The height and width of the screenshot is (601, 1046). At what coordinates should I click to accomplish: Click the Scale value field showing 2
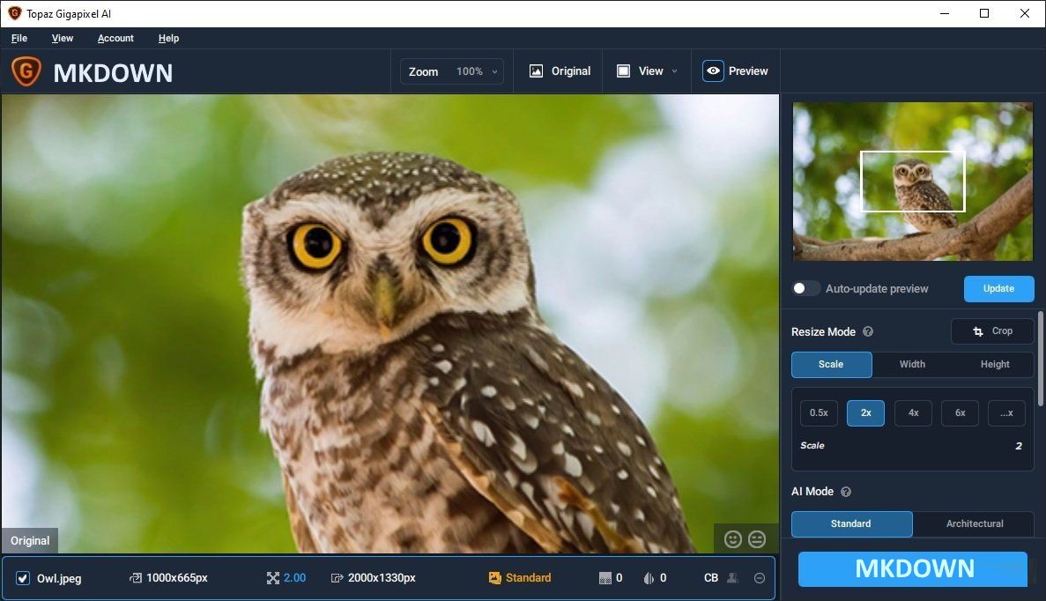1019,446
